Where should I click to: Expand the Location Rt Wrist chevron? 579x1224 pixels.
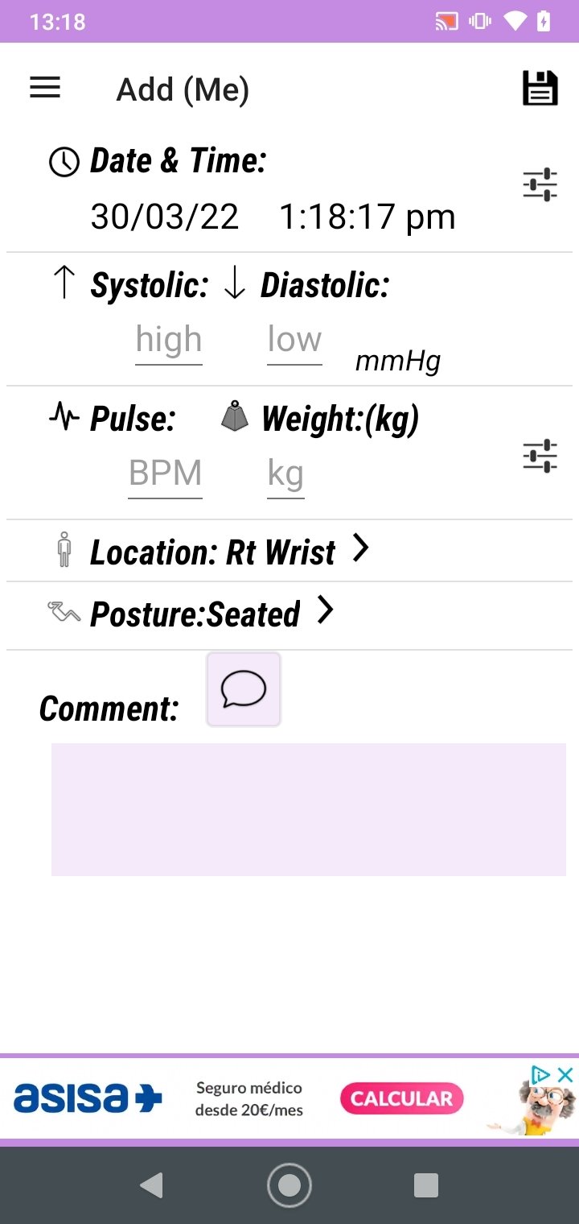(361, 549)
